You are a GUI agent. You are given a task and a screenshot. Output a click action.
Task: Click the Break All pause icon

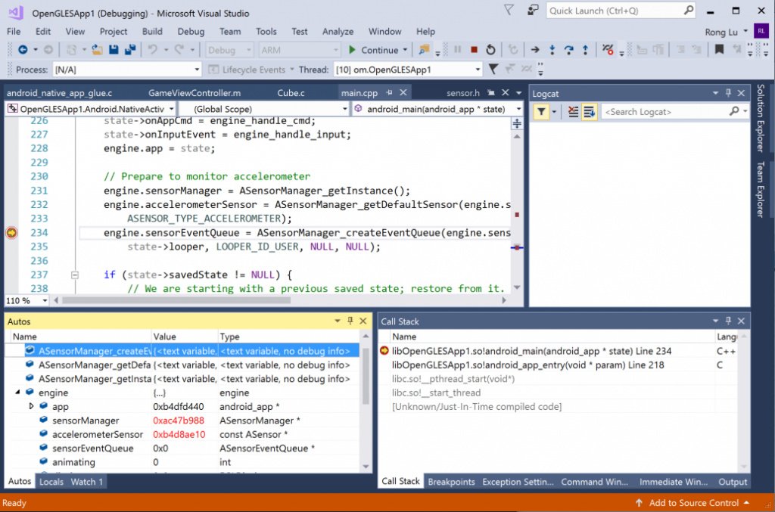tap(457, 49)
